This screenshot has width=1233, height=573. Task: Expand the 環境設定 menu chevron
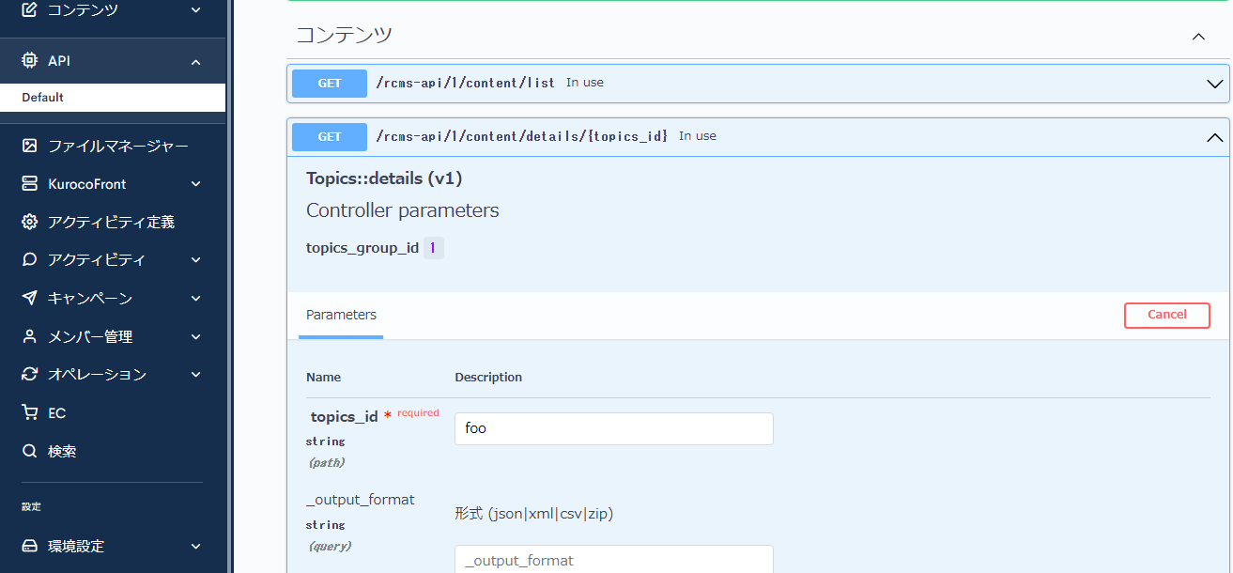point(195,546)
